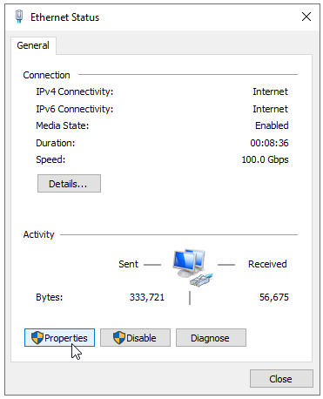Click the Received bytes value 56,675
Viewport: 323px width, 399px height.
click(274, 297)
